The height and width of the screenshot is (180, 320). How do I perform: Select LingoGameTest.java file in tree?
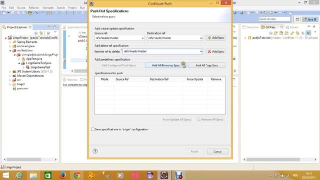38,63
